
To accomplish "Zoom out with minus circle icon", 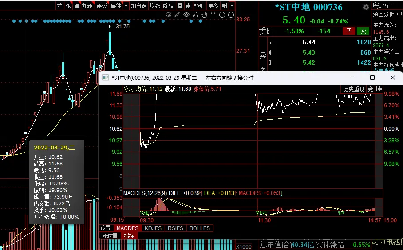I will point(231,15).
